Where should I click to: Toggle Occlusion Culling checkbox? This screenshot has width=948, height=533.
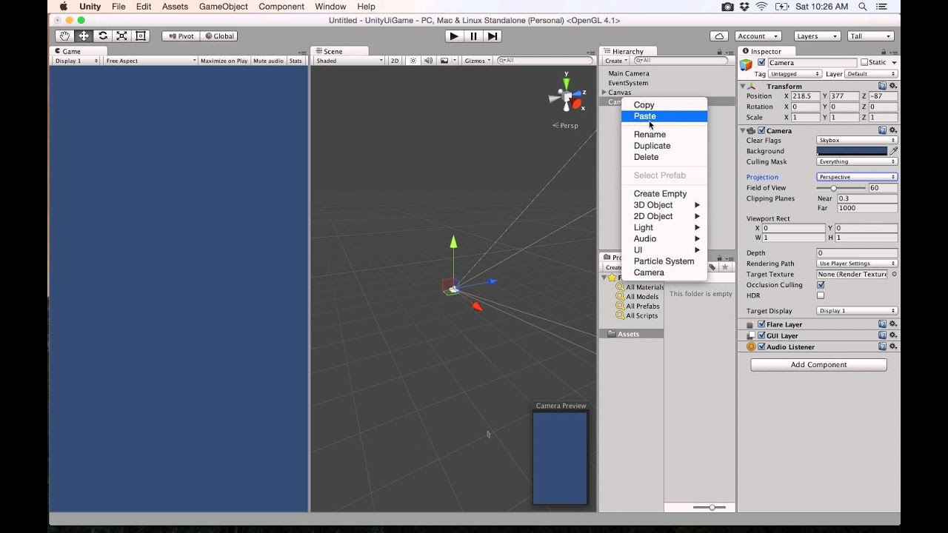click(x=821, y=285)
